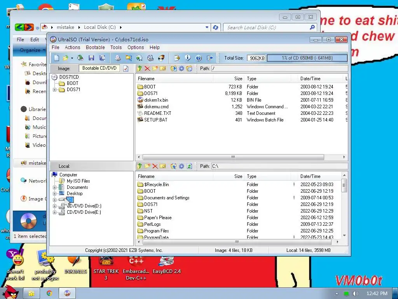The image size is (398, 299).
Task: Select Paper's Please folder in local list
Action: [x=158, y=218]
